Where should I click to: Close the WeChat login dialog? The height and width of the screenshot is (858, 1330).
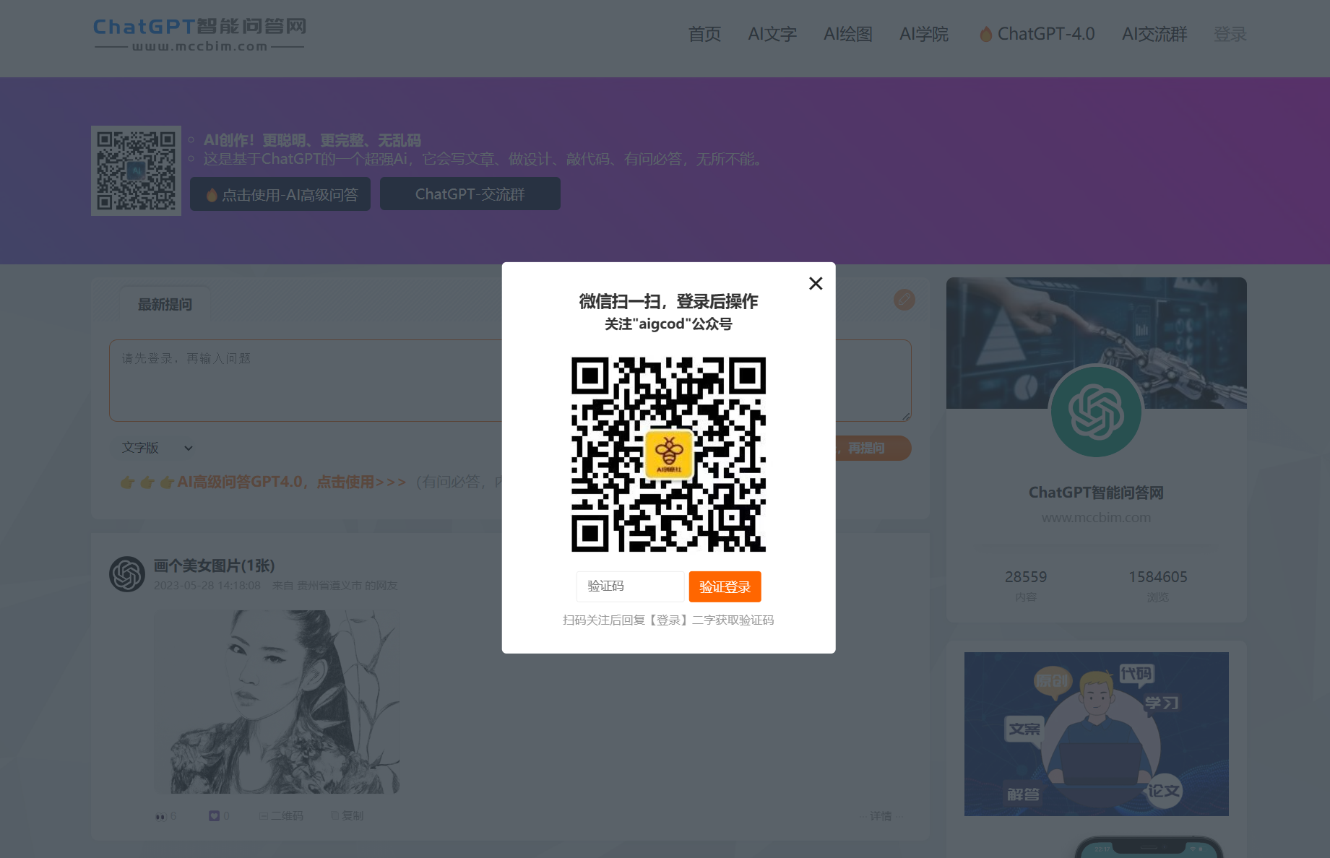pos(816,284)
